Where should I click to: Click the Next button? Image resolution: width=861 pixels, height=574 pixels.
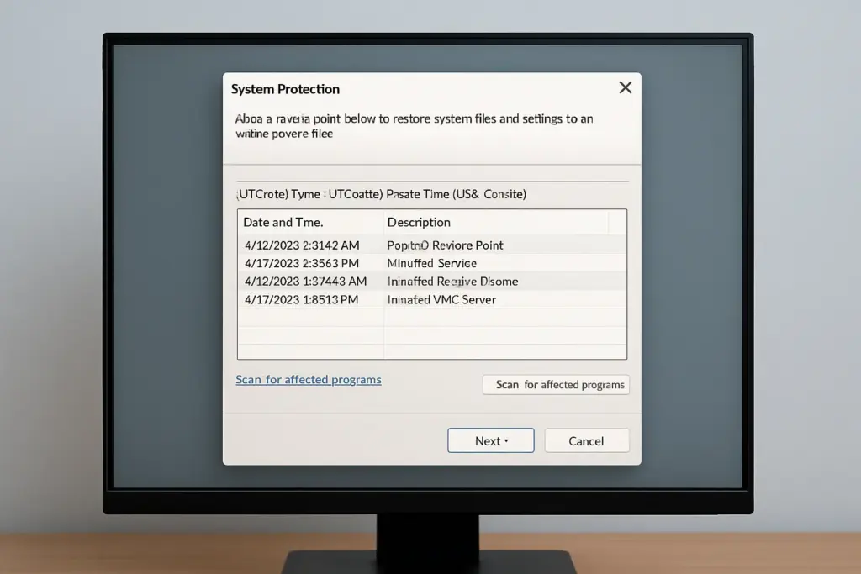(490, 440)
